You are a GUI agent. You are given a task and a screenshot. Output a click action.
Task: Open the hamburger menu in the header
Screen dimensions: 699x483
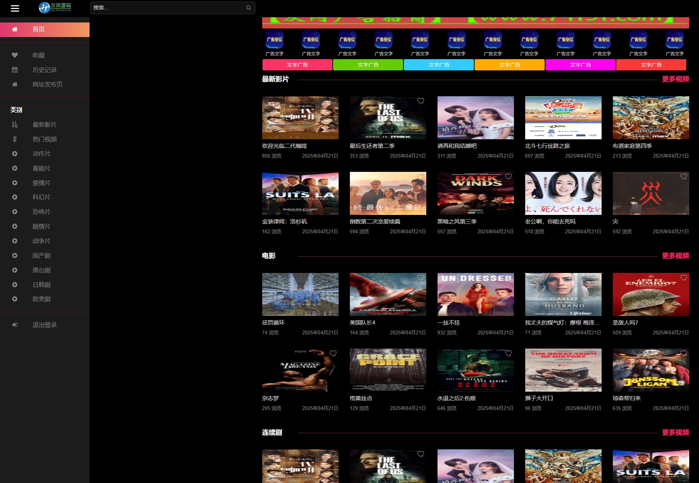point(15,8)
